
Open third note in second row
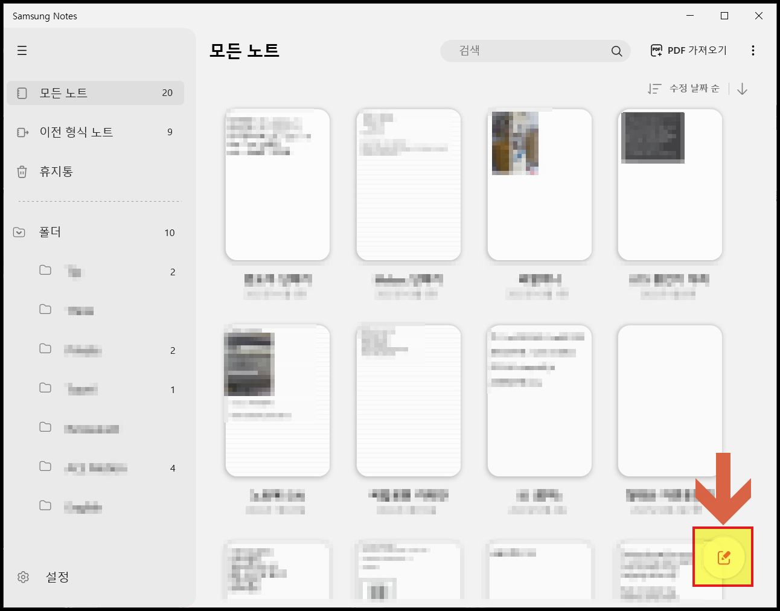(540, 401)
